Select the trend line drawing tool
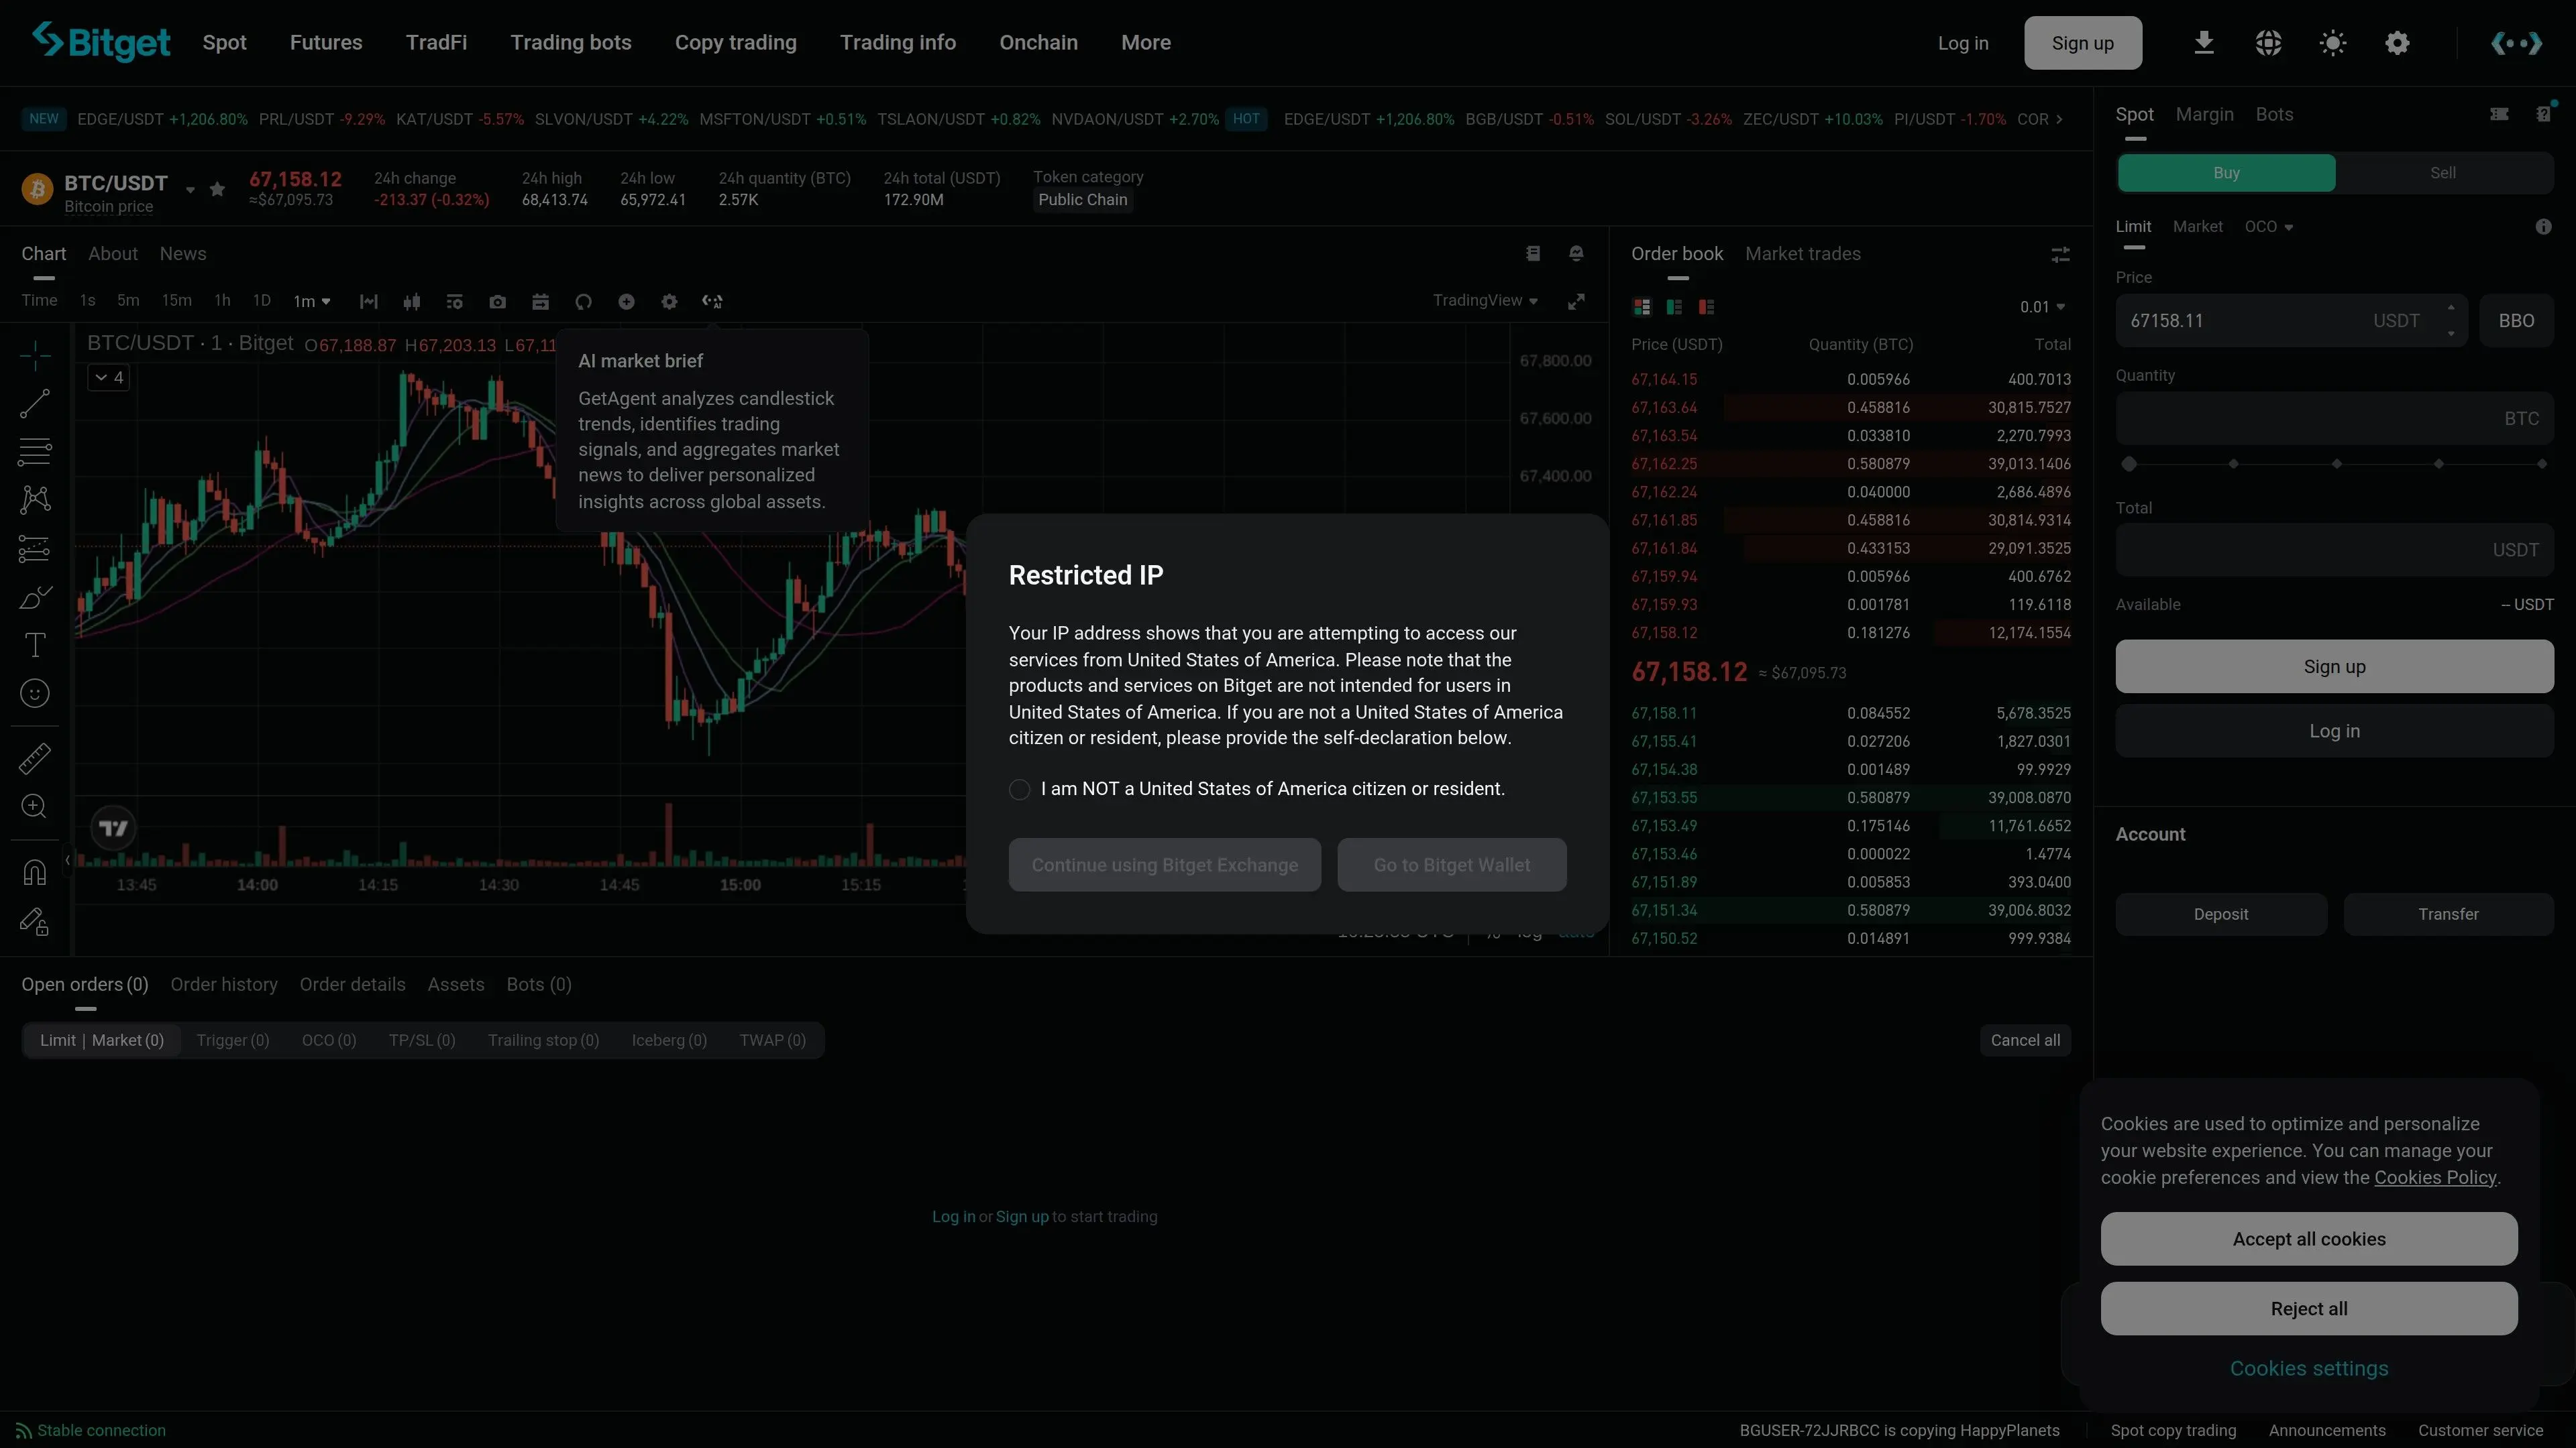The height and width of the screenshot is (1448, 2576). pyautogui.click(x=35, y=403)
